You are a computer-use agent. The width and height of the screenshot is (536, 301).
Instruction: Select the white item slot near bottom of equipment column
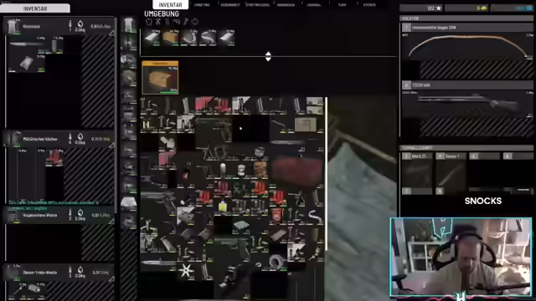tap(128, 202)
